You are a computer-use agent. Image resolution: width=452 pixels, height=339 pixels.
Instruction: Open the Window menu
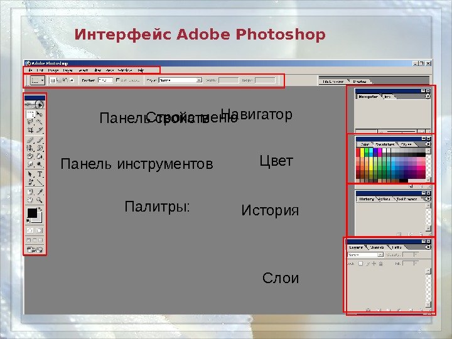pyautogui.click(x=125, y=70)
